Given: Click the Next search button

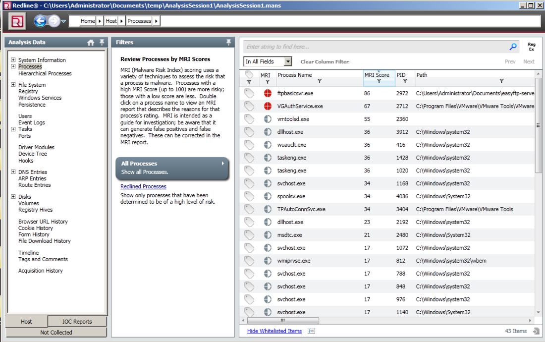Looking at the screenshot, I should [x=529, y=61].
